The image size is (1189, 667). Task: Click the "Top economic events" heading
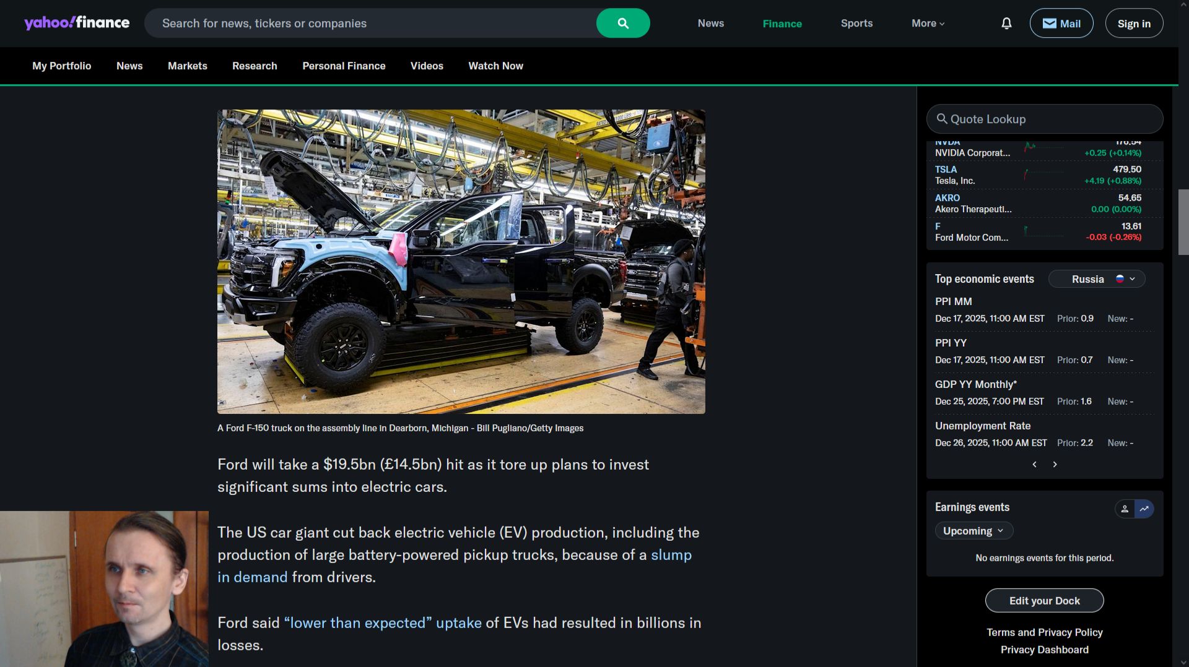click(x=985, y=279)
